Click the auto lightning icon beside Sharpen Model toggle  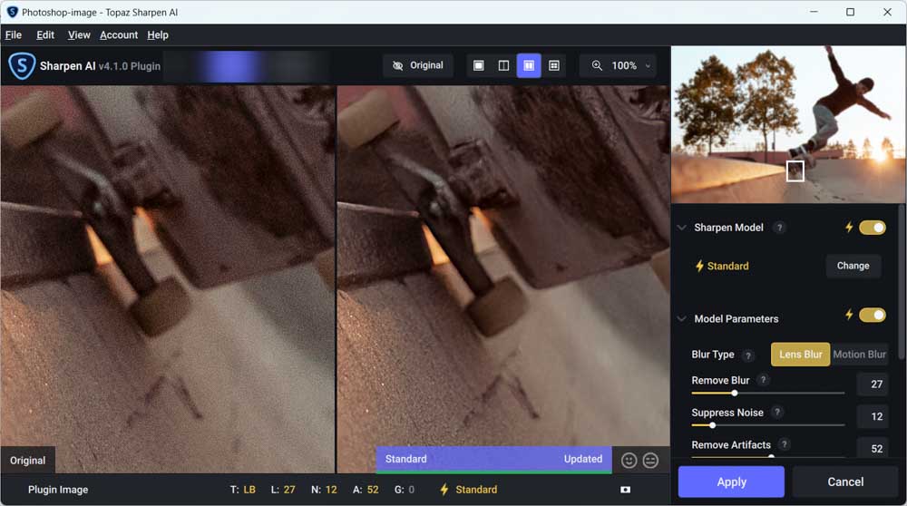coord(849,228)
